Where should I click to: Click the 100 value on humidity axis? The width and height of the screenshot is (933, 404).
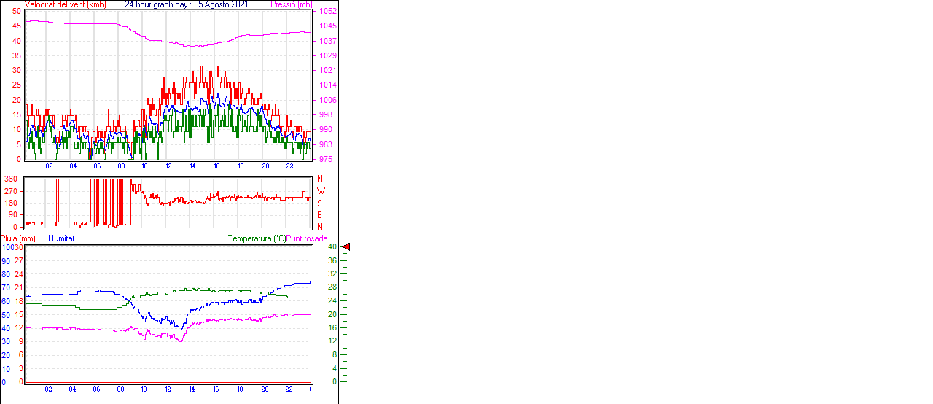[7, 247]
